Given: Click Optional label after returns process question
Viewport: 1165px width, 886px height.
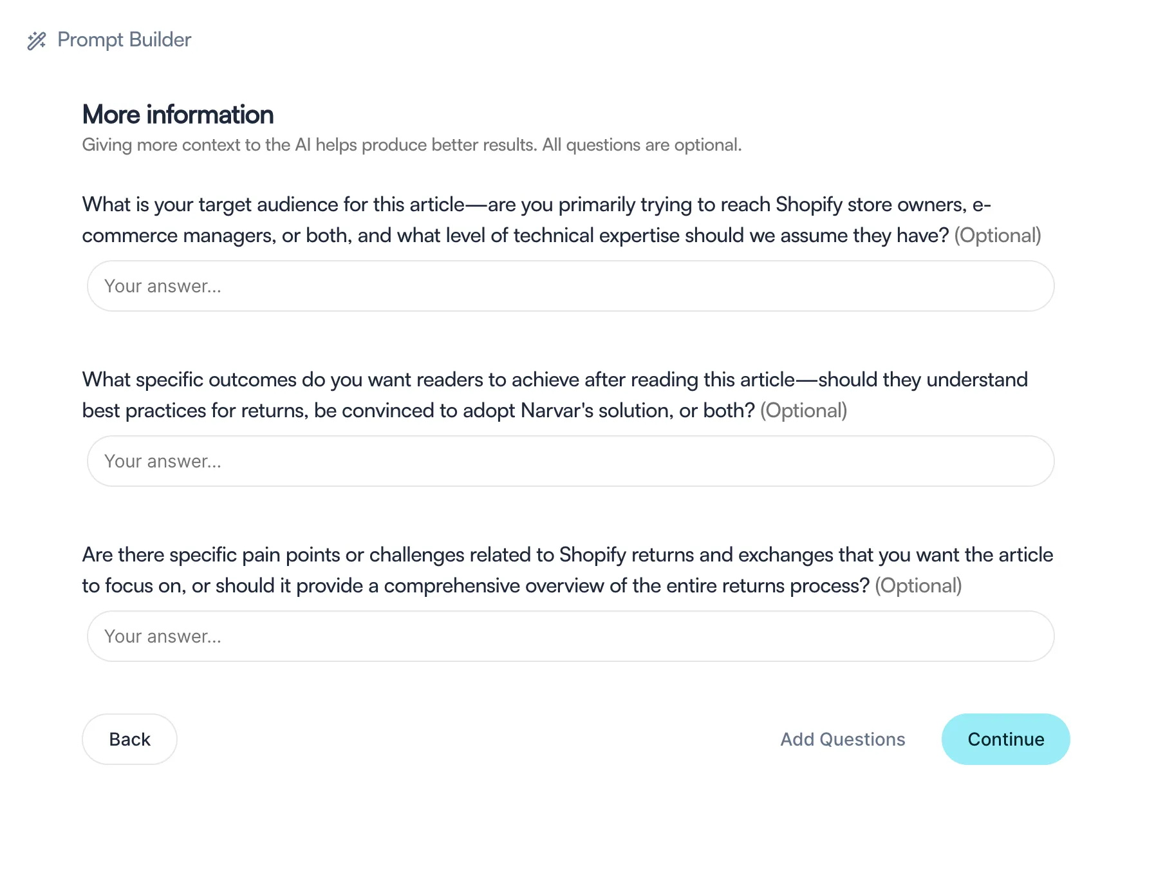Looking at the screenshot, I should point(918,586).
